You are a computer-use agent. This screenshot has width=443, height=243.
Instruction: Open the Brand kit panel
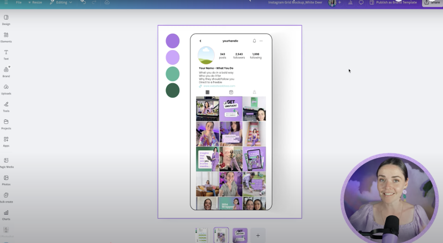6,72
